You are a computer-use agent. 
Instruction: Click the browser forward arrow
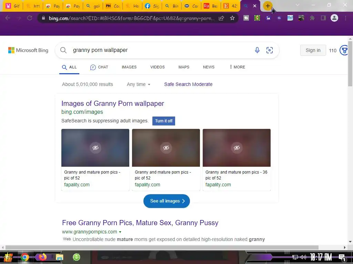click(19, 18)
